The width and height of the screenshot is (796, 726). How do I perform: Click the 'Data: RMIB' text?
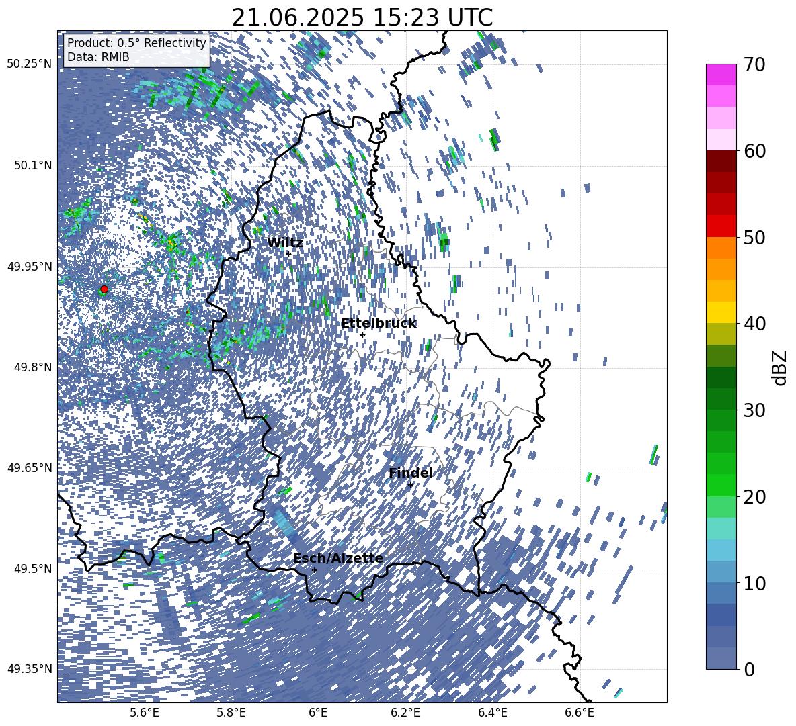click(x=98, y=57)
